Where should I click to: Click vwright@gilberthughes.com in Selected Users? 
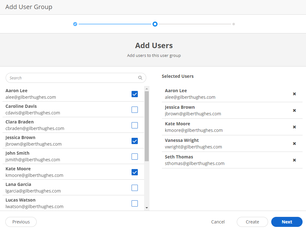click(193, 147)
